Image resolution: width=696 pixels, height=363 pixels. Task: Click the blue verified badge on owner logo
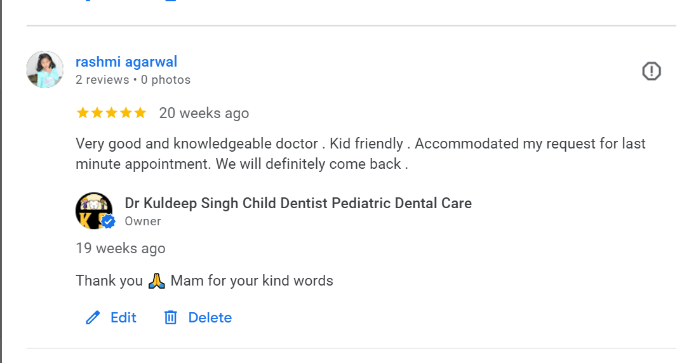(109, 221)
